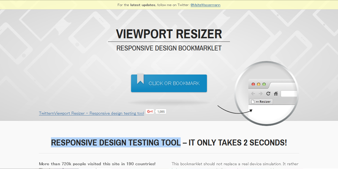338x169 pixels.
Task: Click the 1,085 share count bubble
Action: pos(161,112)
